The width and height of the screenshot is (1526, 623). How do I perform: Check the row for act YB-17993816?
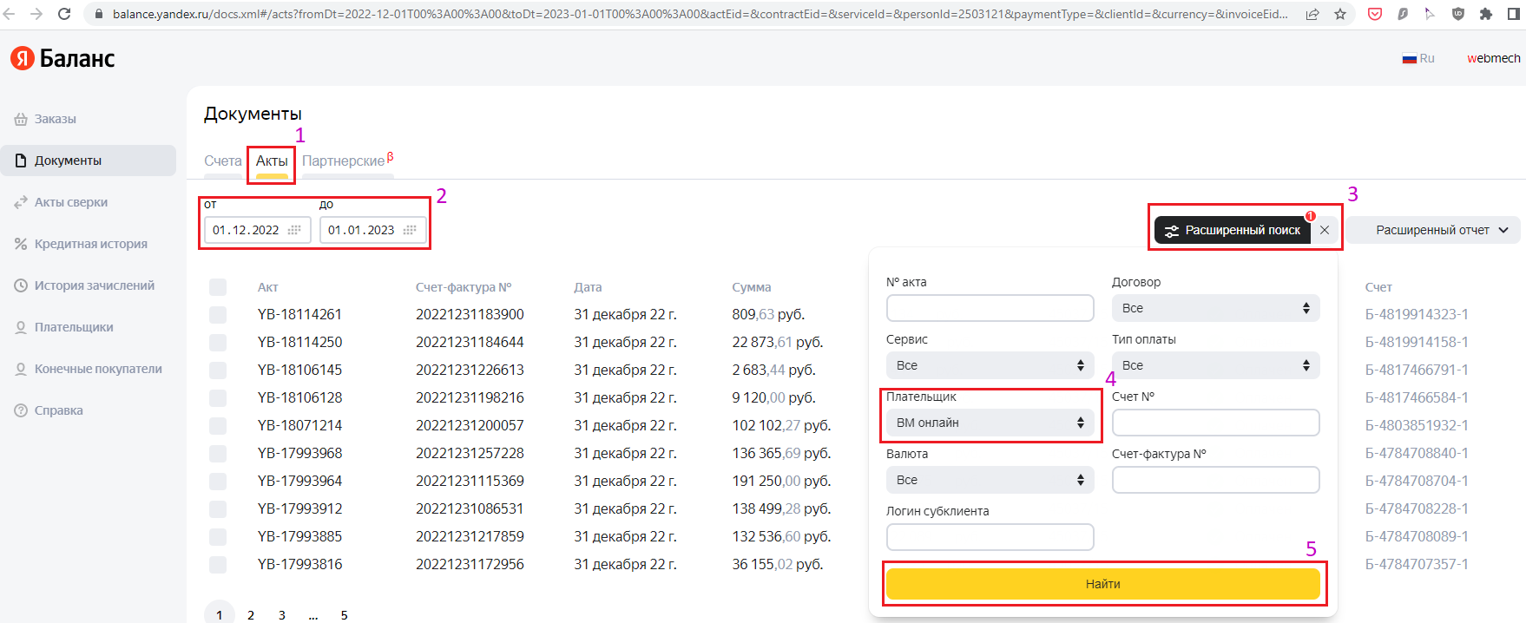pyautogui.click(x=218, y=565)
